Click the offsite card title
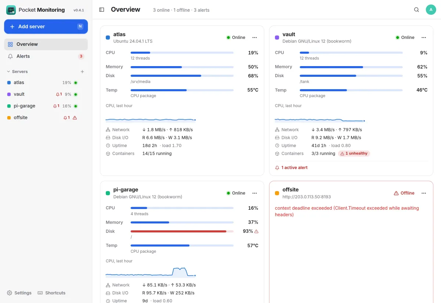 [x=290, y=190]
